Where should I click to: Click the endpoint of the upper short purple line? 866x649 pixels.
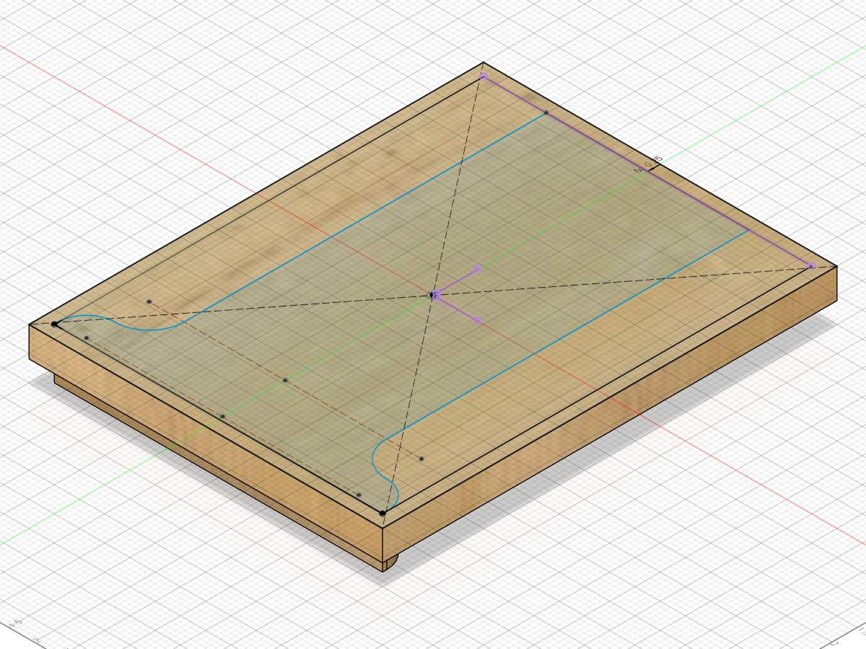click(477, 270)
